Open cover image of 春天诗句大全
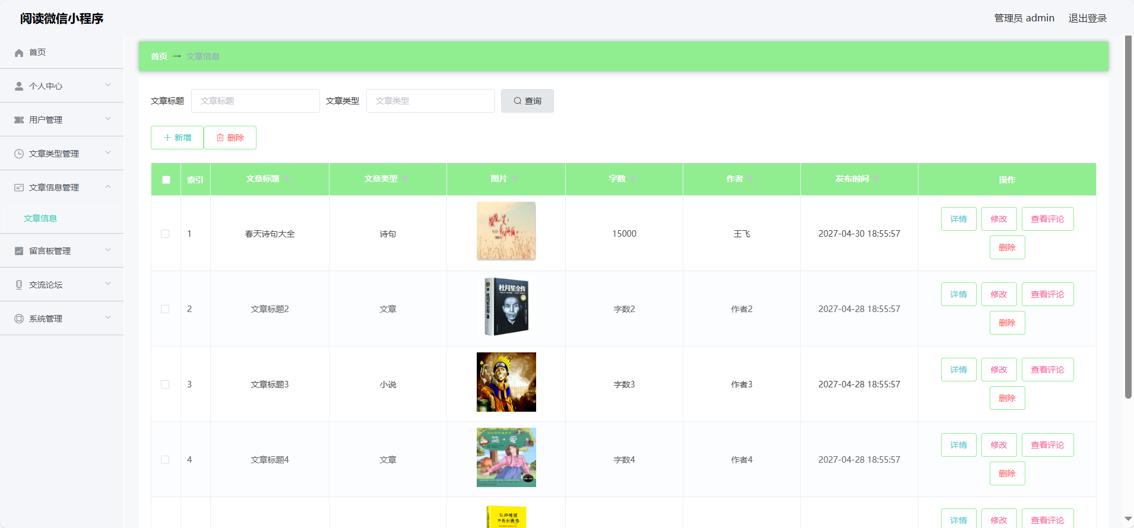The image size is (1134, 528). [506, 231]
